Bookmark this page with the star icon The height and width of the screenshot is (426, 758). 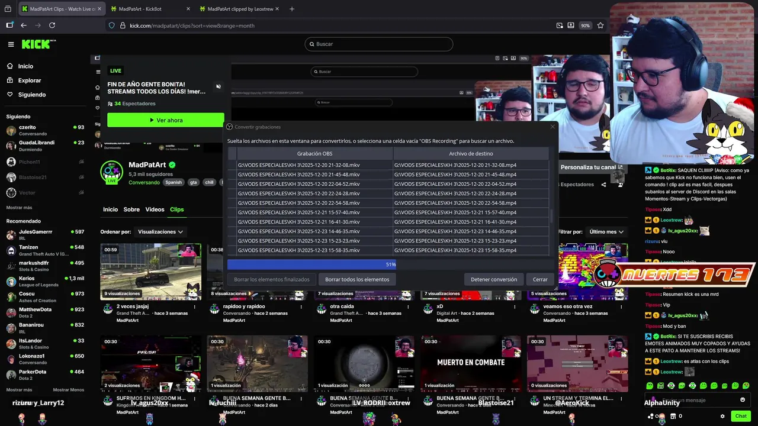tap(600, 25)
